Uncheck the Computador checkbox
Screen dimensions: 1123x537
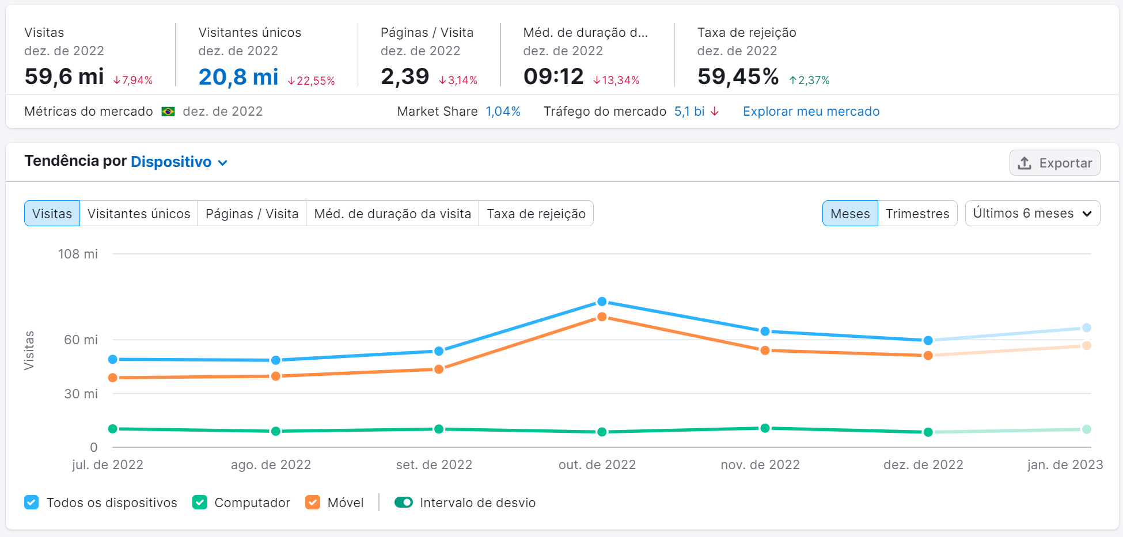click(x=200, y=502)
